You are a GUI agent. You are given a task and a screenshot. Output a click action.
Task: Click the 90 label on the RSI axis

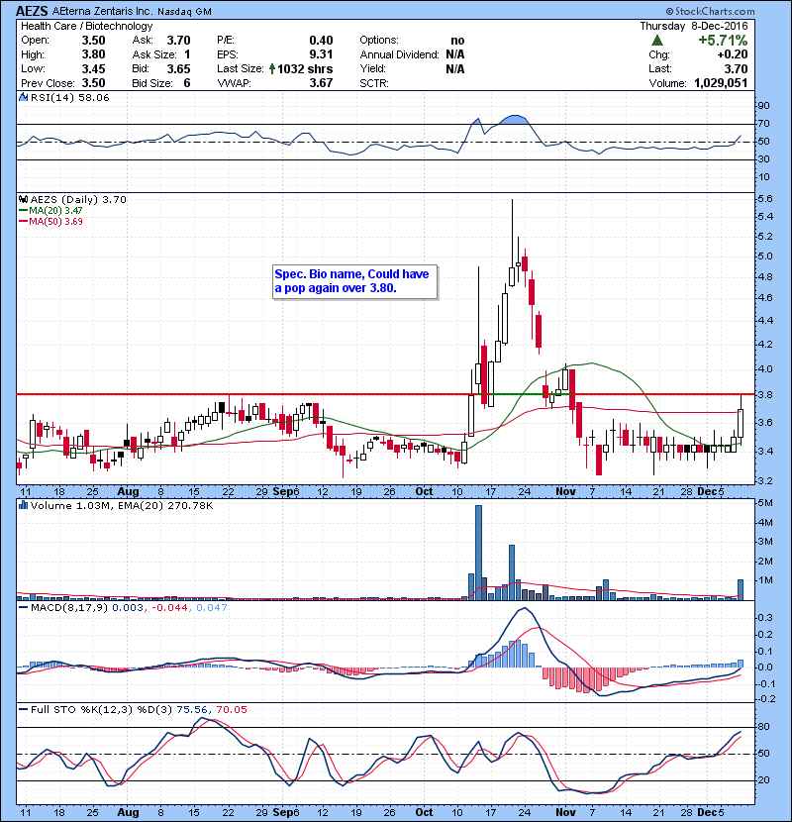[763, 106]
